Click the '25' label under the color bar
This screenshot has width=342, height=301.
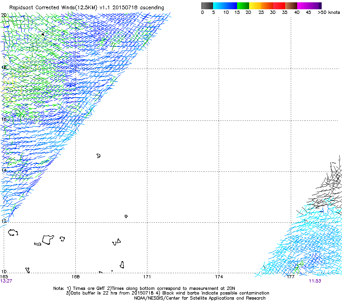point(261,13)
